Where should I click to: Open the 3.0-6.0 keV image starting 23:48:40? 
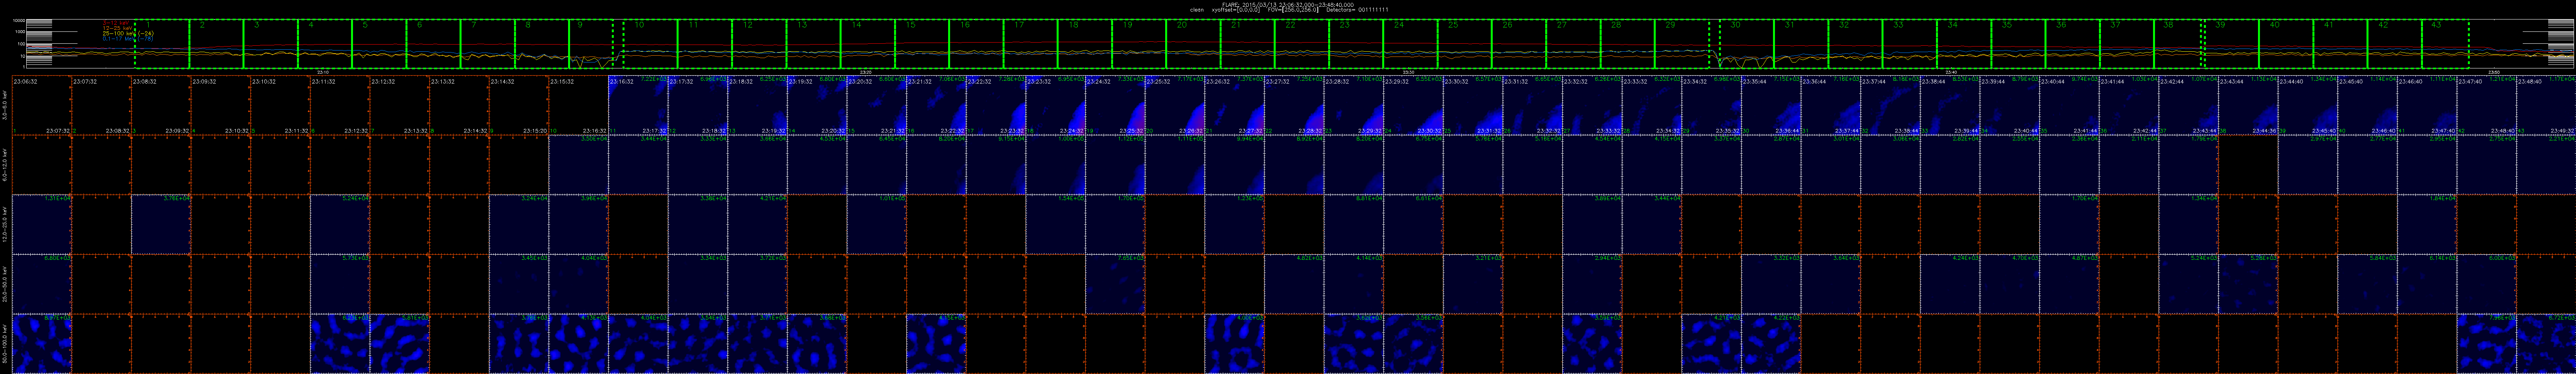(2547, 105)
